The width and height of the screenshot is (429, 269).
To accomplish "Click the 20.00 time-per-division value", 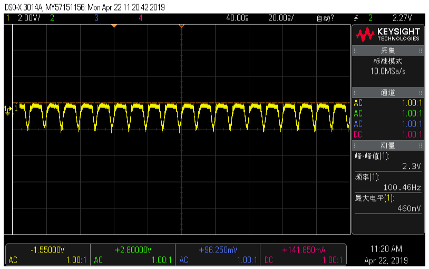I will pyautogui.click(x=281, y=18).
